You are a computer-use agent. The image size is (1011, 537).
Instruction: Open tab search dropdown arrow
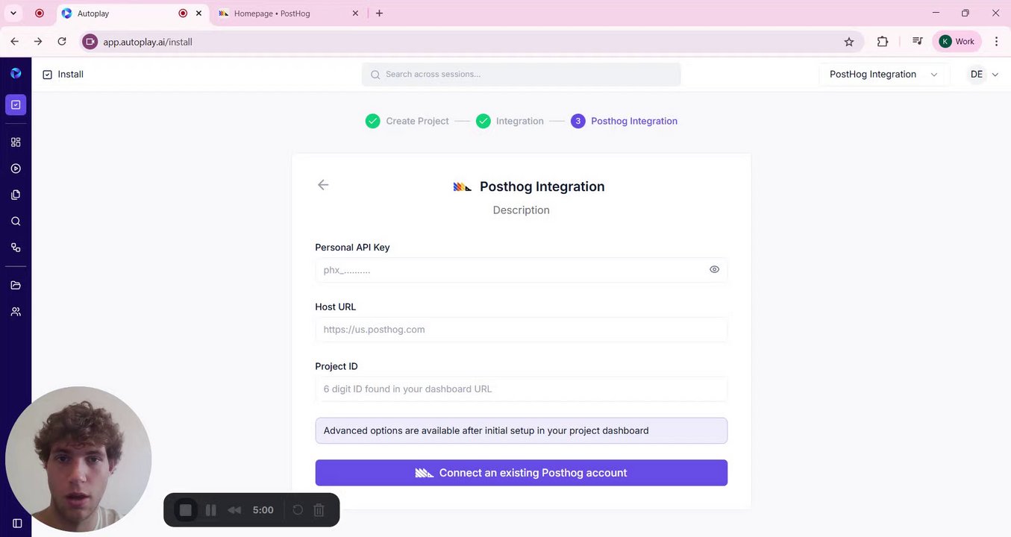[x=13, y=13]
